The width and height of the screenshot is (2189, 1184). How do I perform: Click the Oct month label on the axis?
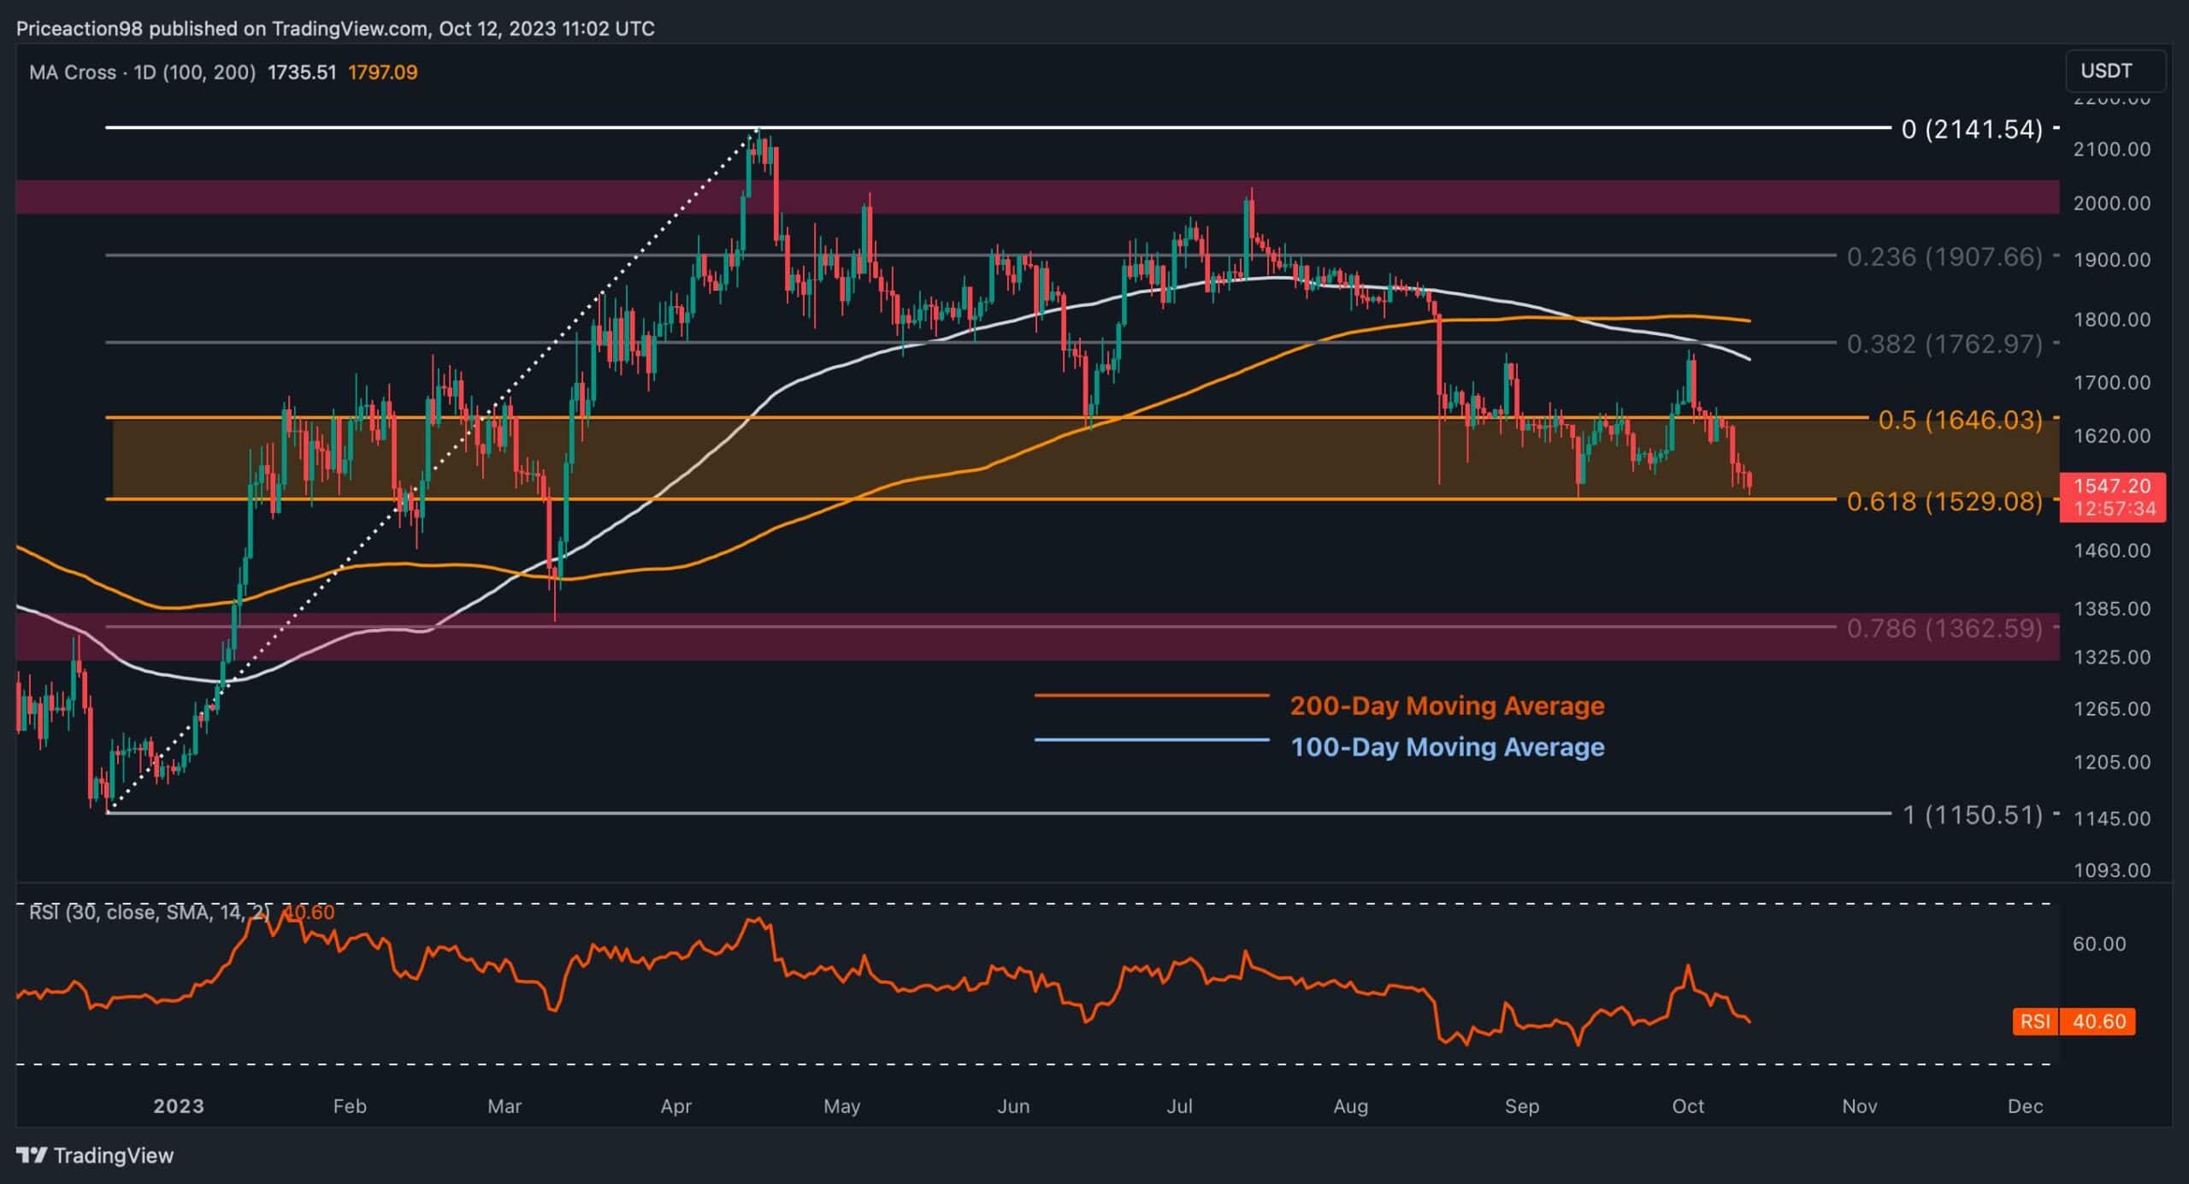[x=1689, y=1105]
